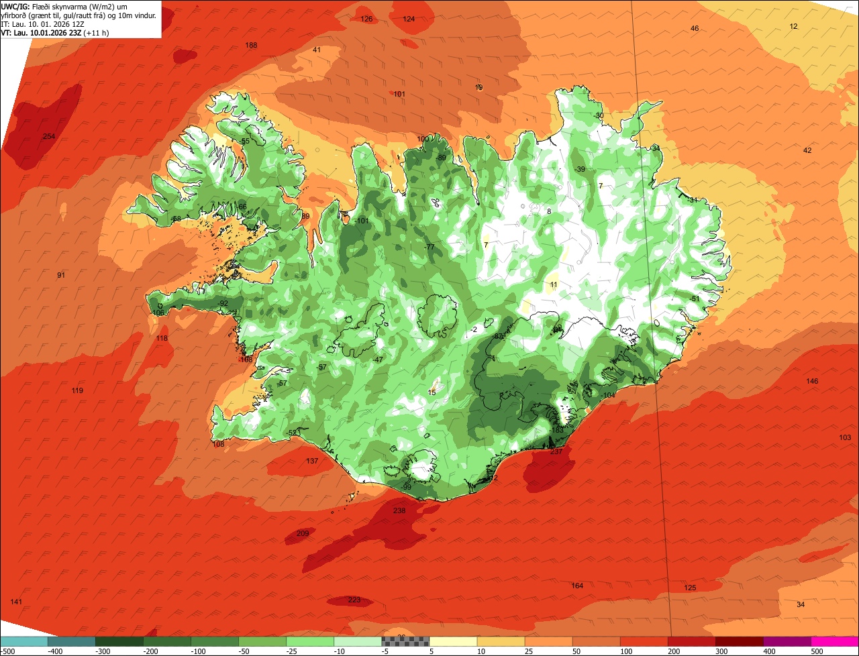The width and height of the screenshot is (859, 656).
Task: Click the 103 value at the right edge
Action: pos(845,437)
